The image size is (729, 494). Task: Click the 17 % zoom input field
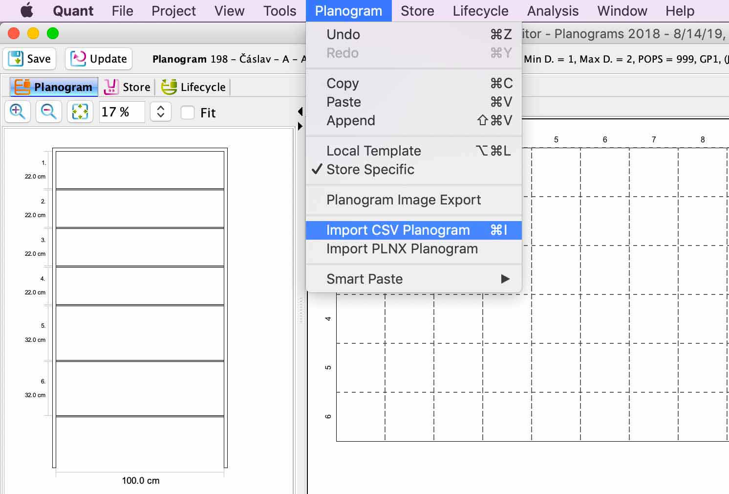click(x=122, y=112)
